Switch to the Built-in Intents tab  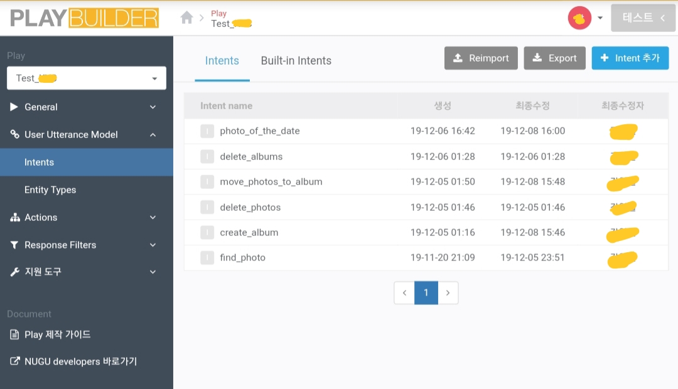point(296,60)
